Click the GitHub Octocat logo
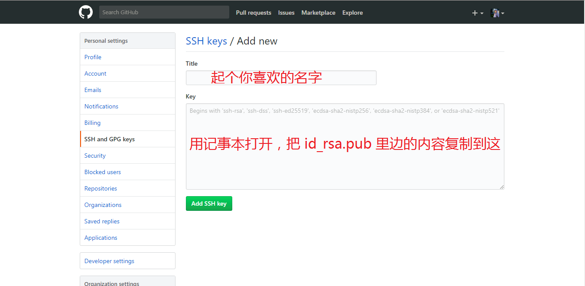The image size is (585, 286). point(86,13)
